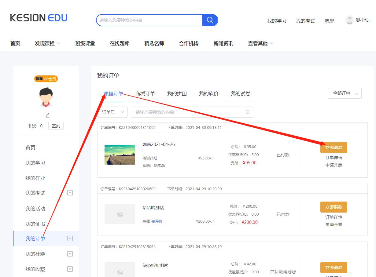Open 班级课堂 in top navigation

85,43
